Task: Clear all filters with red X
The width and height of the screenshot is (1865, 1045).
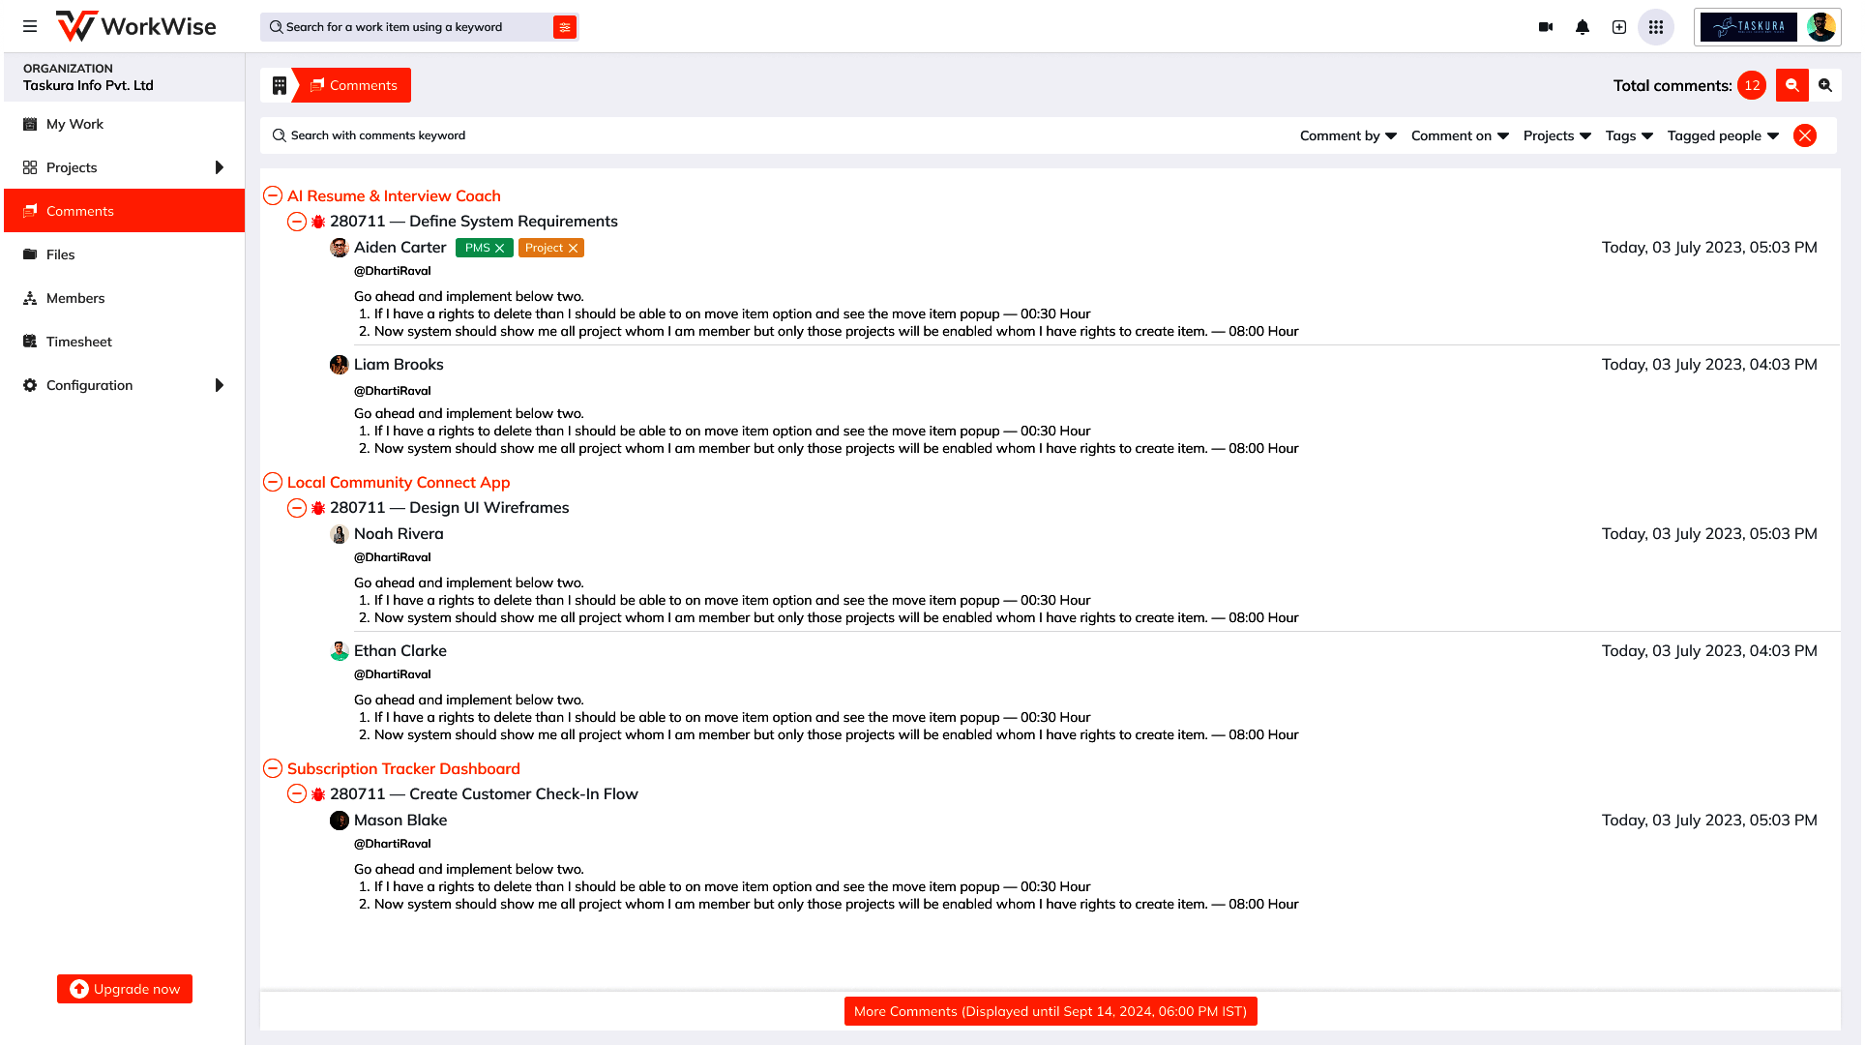Action: coord(1805,135)
